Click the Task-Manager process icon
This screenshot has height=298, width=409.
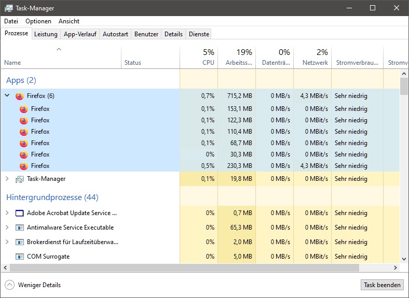coord(20,179)
